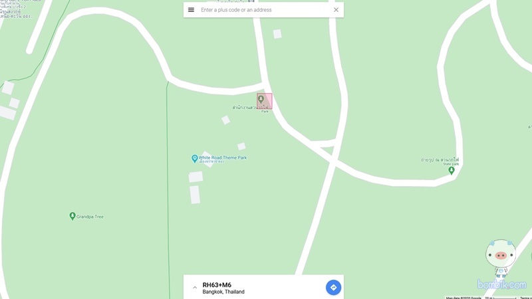Image resolution: width=532 pixels, height=299 pixels.
Task: Click Bangkok, Thailand location text
Action: tap(223, 292)
